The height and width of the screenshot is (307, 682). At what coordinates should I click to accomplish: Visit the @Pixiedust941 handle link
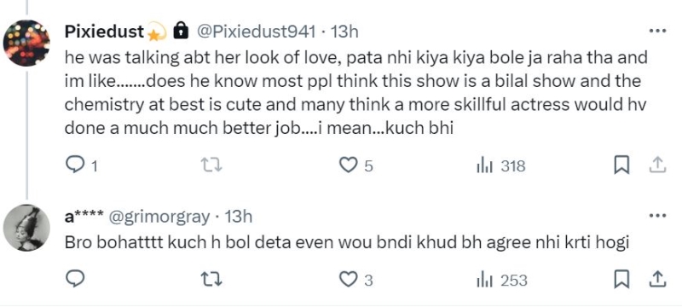click(257, 31)
